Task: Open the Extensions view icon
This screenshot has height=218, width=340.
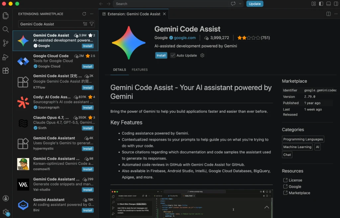Action: click(6, 71)
